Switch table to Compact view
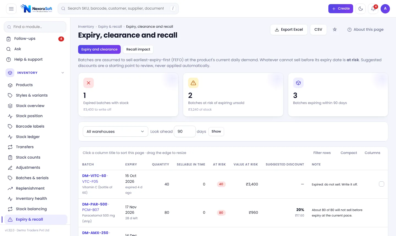This screenshot has width=396, height=236. pyautogui.click(x=349, y=153)
